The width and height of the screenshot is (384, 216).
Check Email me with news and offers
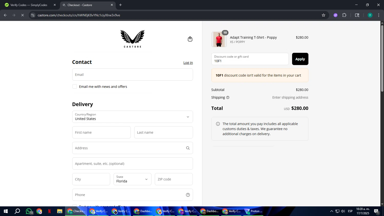click(x=74, y=87)
